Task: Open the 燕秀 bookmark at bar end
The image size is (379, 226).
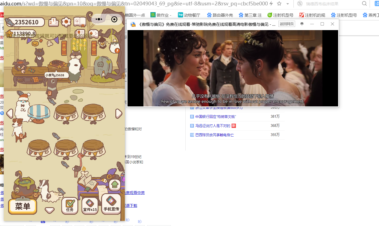Action: (371, 15)
